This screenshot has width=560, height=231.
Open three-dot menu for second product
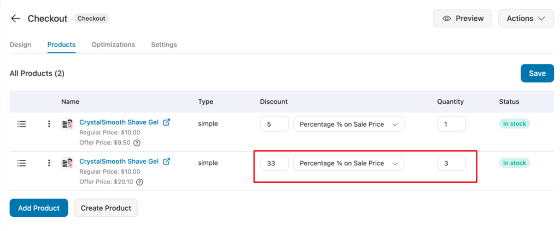pyautogui.click(x=49, y=163)
